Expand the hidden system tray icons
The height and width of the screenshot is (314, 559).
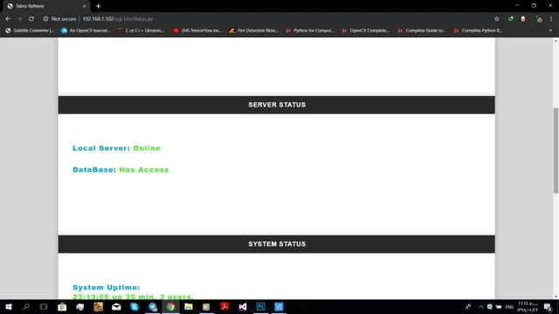pos(481,306)
